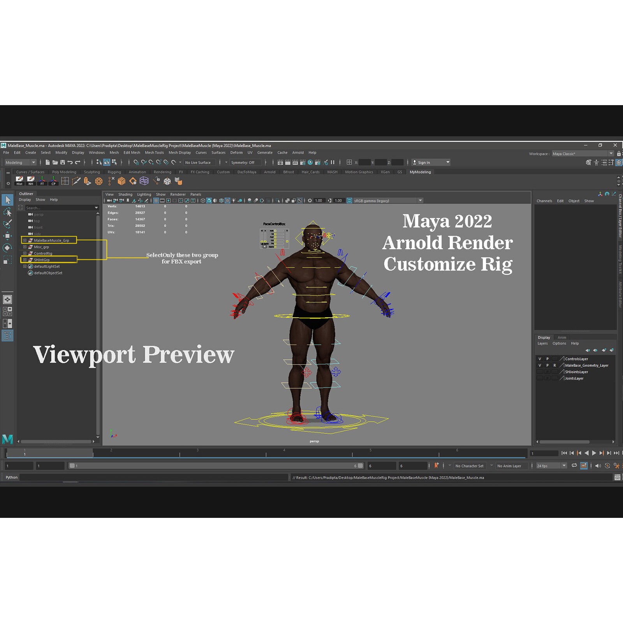
Task: Toggle visibility V of ControlsLayer
Action: pos(540,359)
